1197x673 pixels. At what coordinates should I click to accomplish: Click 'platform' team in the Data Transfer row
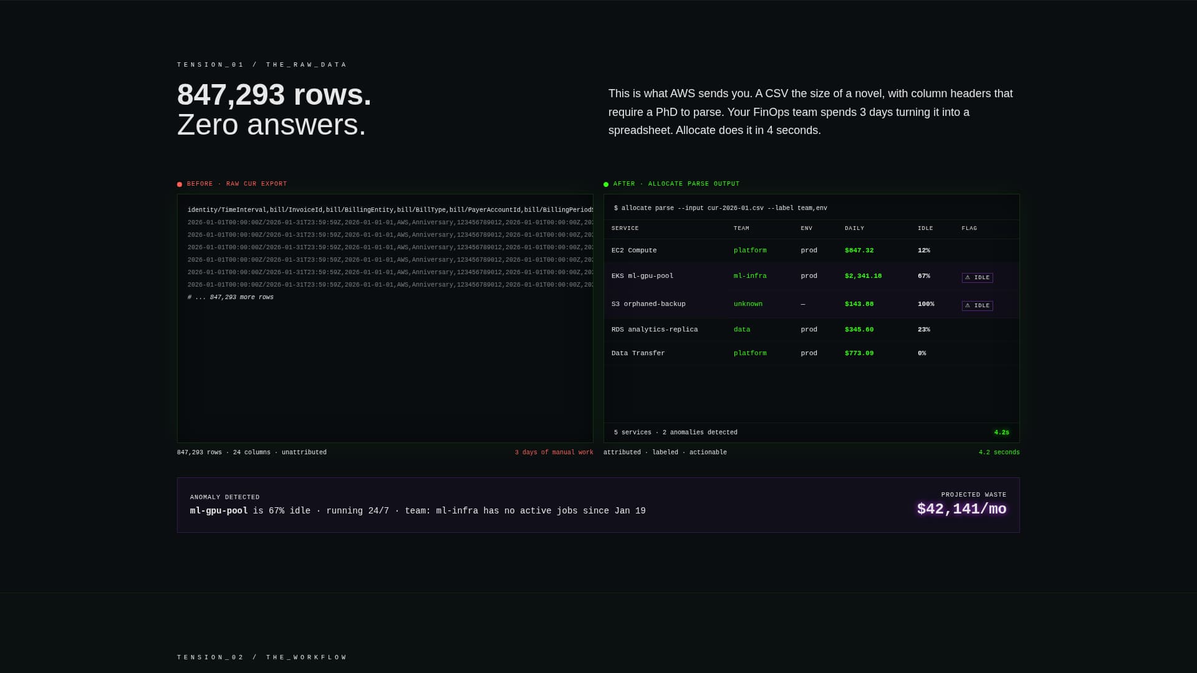[x=750, y=353]
